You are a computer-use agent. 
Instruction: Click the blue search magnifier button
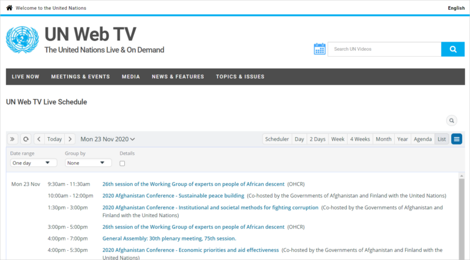pyautogui.click(x=453, y=49)
